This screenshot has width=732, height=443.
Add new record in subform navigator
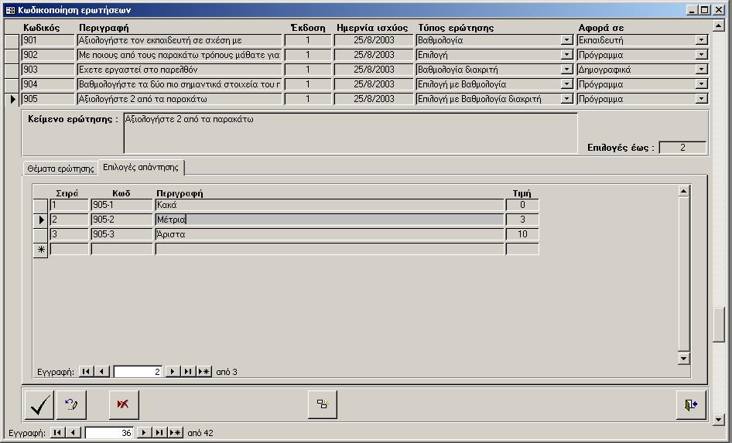coord(204,372)
